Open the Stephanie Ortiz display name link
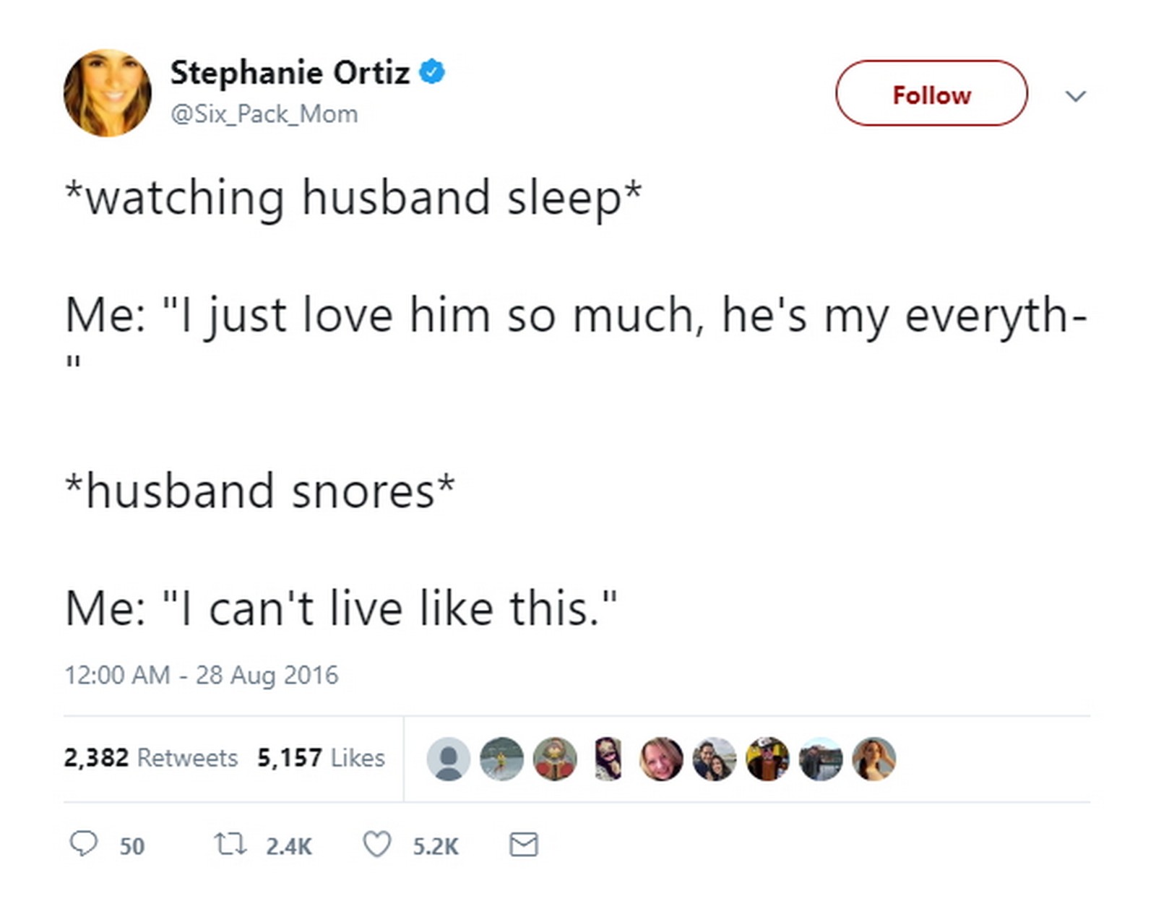 [x=290, y=72]
